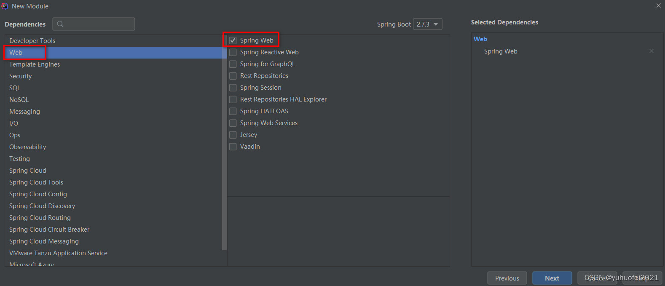Viewport: 665px width, 286px height.
Task: Click the IntelliJ icon in title bar
Action: pos(5,6)
